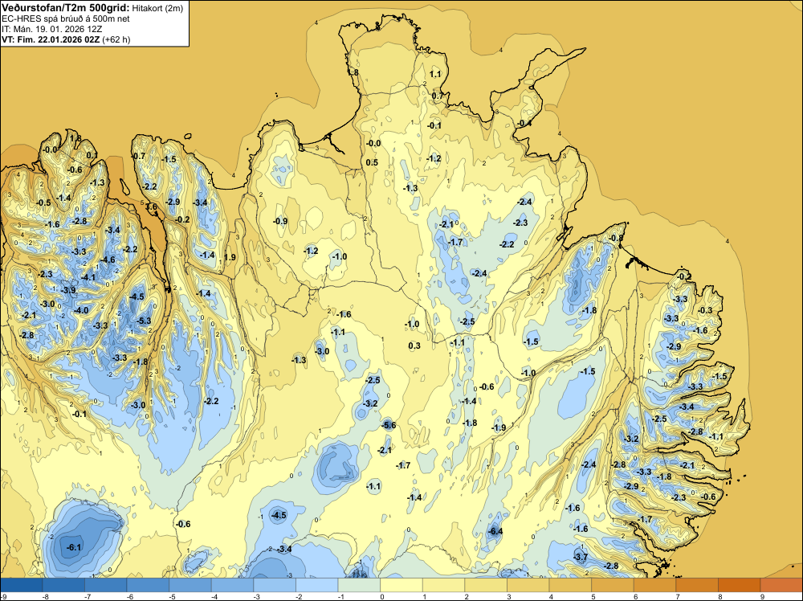Click the positive 0.3 temperature label
This screenshot has height=601, width=803.
[x=414, y=345]
